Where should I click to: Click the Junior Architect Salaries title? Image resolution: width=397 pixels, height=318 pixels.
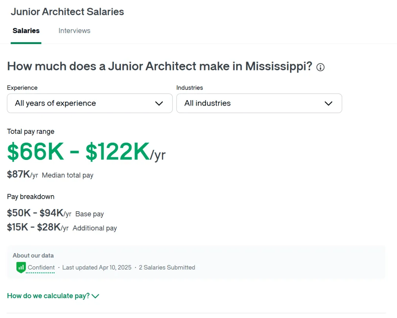point(67,12)
